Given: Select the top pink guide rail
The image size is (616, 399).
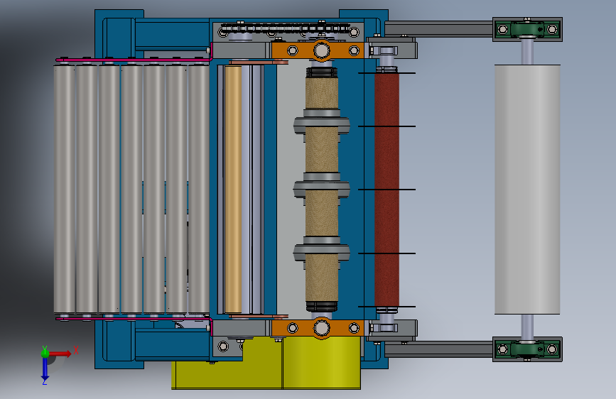Looking at the screenshot, I should point(134,59).
